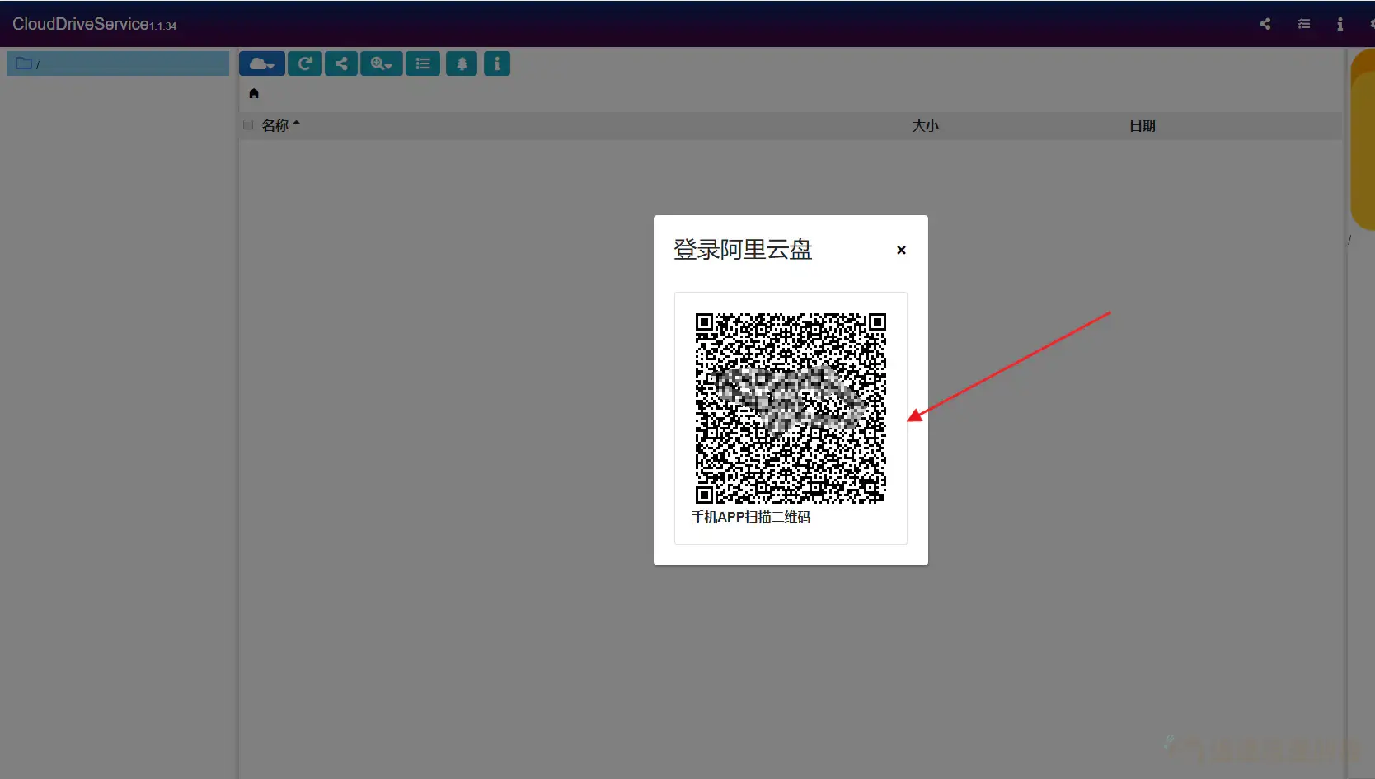
Task: Toggle the select-all files checkbox
Action: [x=248, y=125]
